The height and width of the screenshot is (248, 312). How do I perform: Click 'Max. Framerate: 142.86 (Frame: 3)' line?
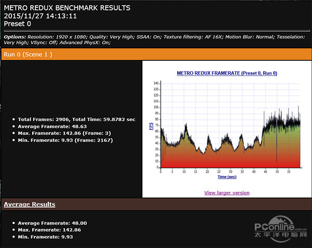click(64, 133)
